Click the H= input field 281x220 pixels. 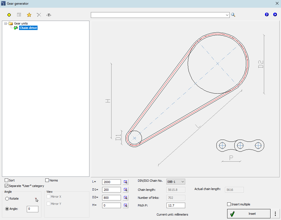click(112, 205)
